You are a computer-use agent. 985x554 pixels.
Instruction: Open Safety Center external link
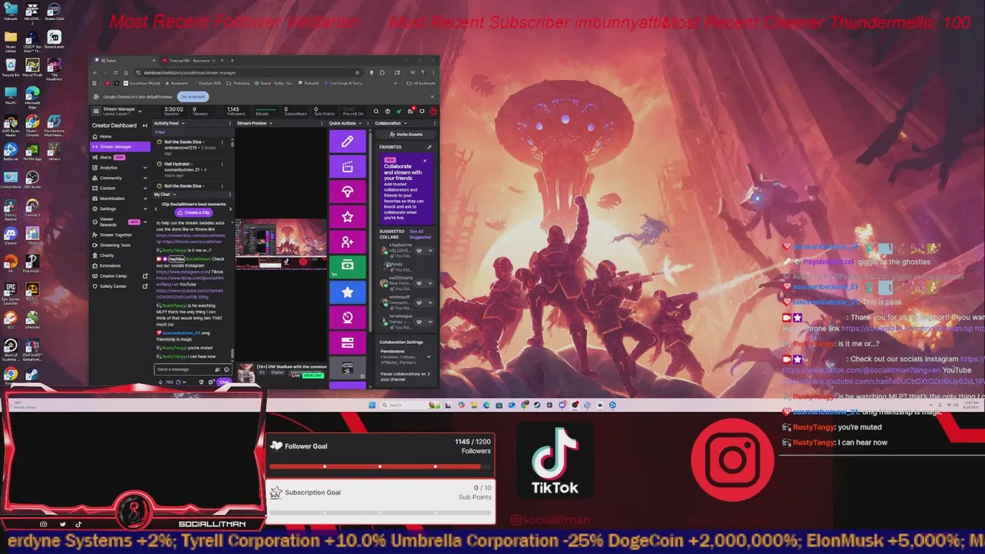(x=120, y=286)
